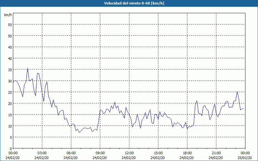258x161 pixels.
Task: Click the wind speed peak near 36 km/h
Action: coord(27,68)
